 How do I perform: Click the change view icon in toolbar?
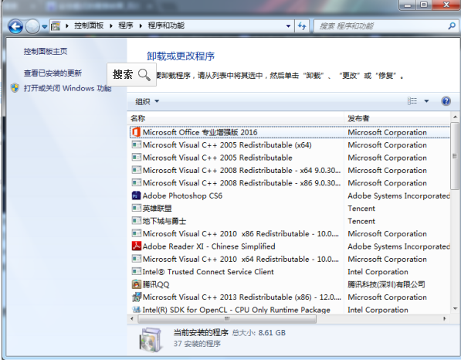[412, 101]
